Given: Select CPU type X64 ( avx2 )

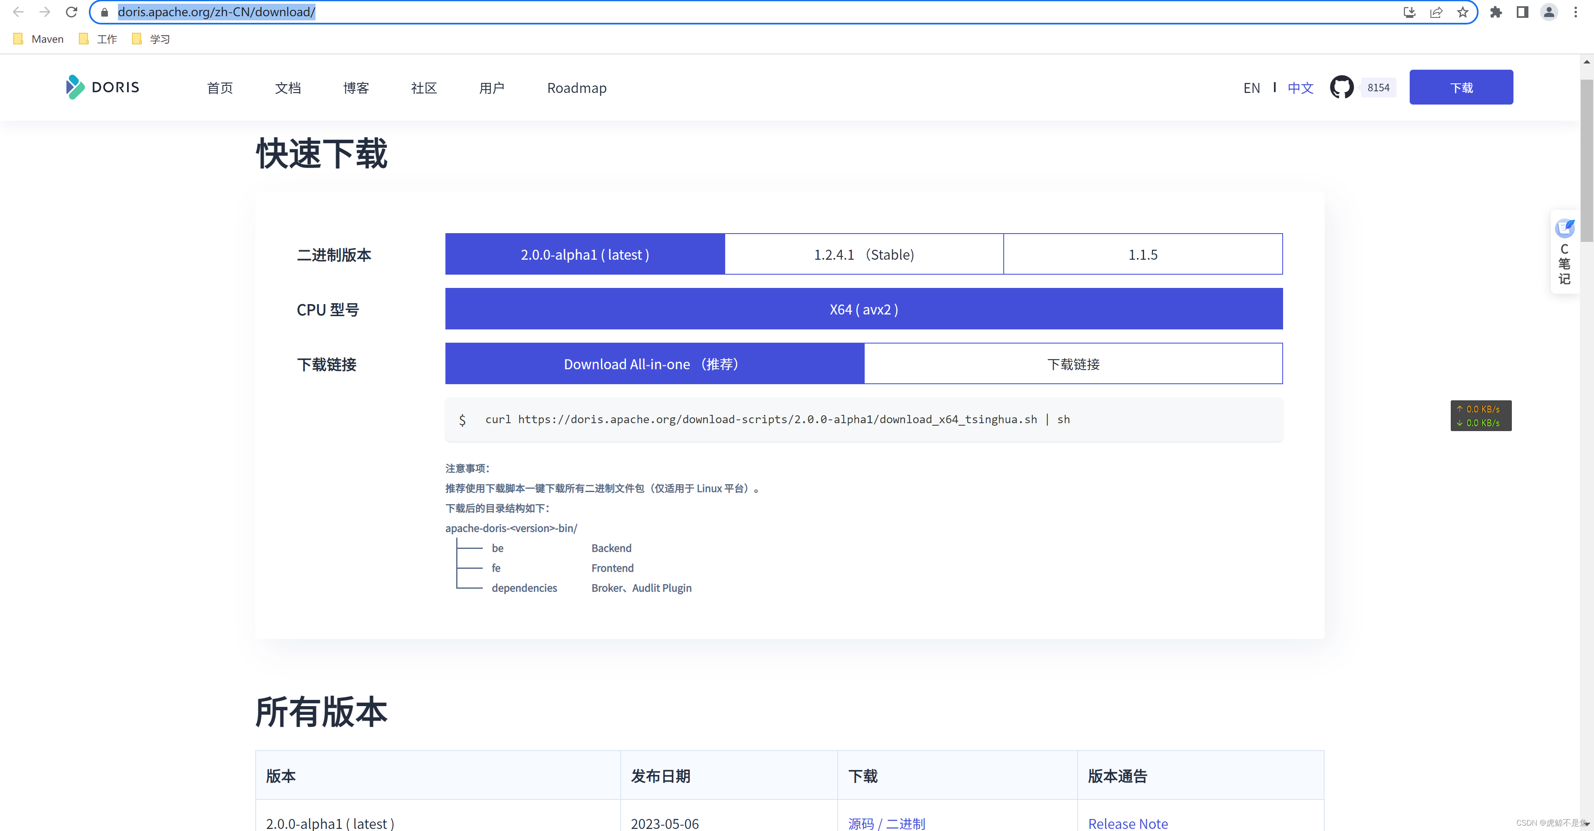Looking at the screenshot, I should 864,309.
